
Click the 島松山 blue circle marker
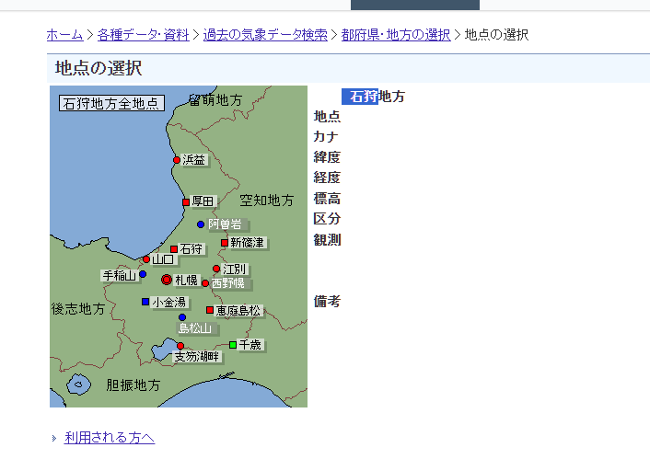(182, 317)
